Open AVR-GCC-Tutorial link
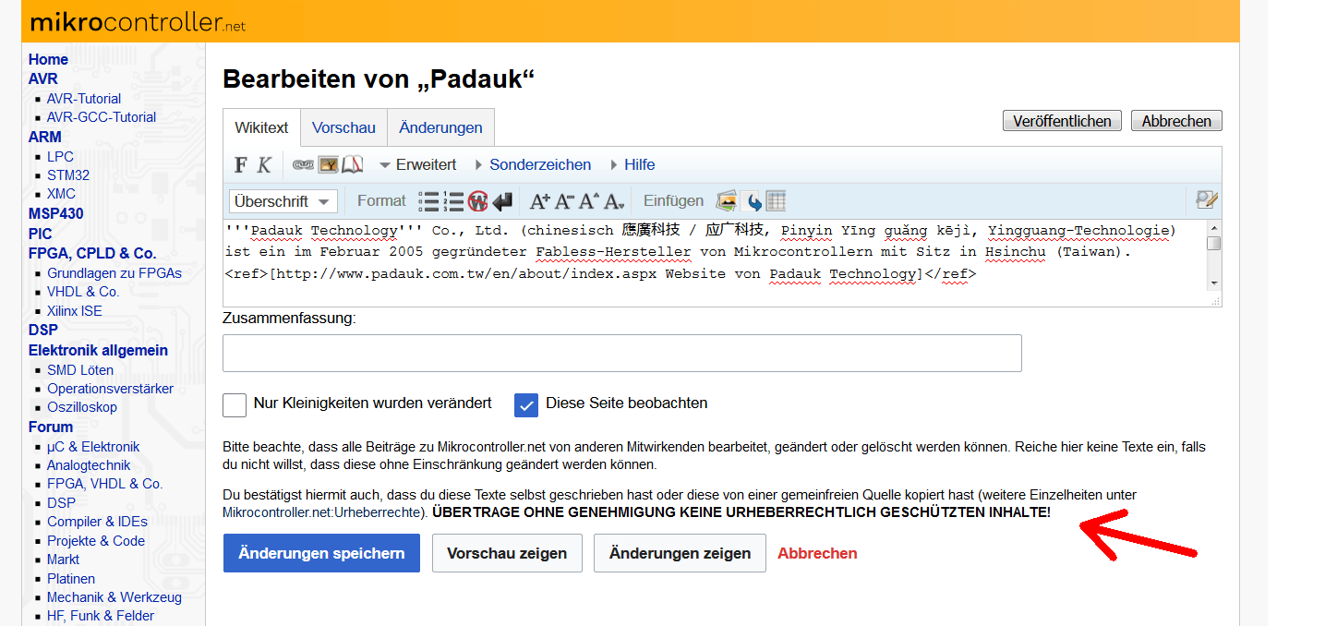 [x=102, y=117]
